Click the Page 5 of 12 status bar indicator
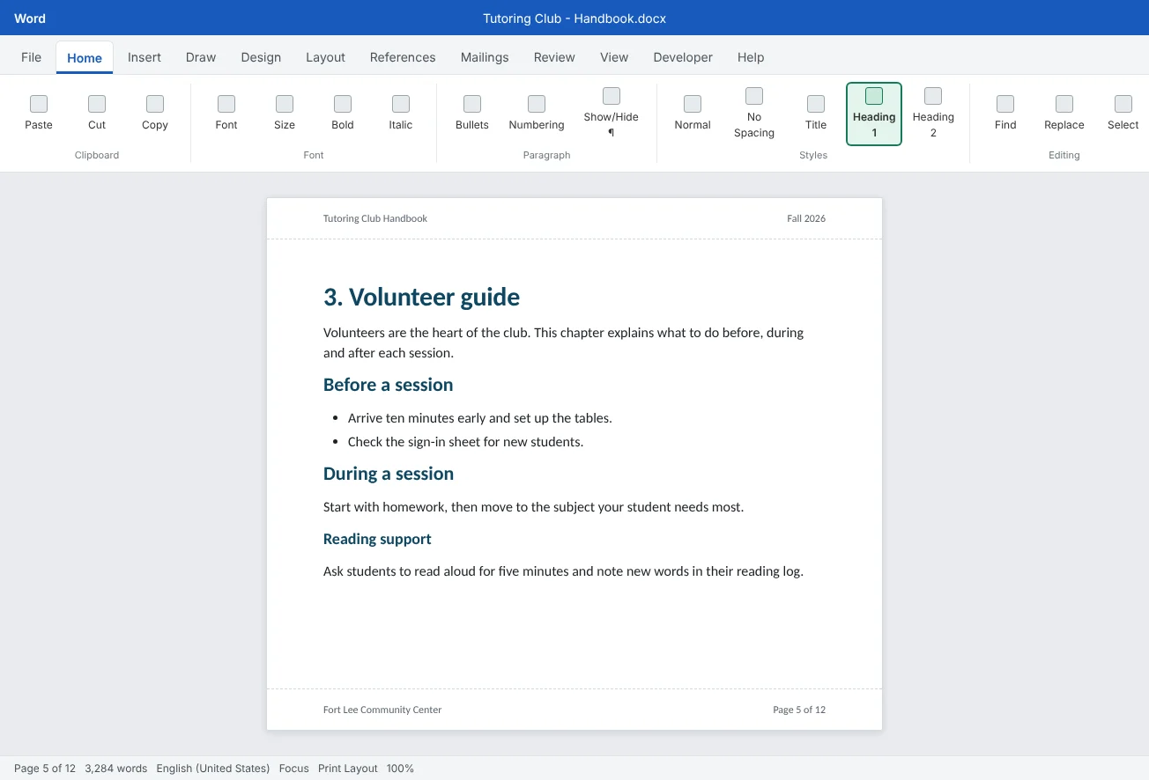1149x780 pixels. tap(45, 769)
